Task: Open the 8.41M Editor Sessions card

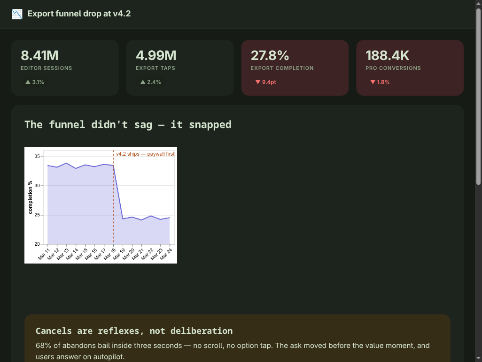Action: click(65, 68)
